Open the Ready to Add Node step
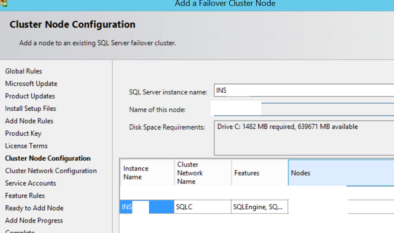394x233 pixels. point(34,208)
